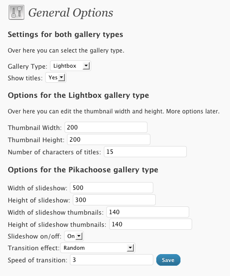Click the Pikachoose gallery type heading
Image resolution: width=230 pixels, height=276 pixels.
coord(83,170)
